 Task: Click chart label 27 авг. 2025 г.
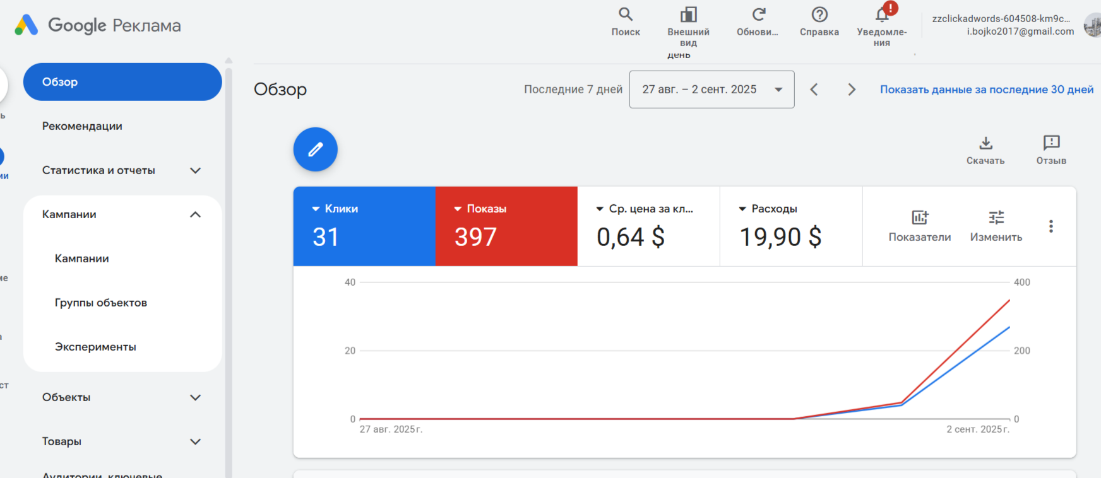point(391,429)
